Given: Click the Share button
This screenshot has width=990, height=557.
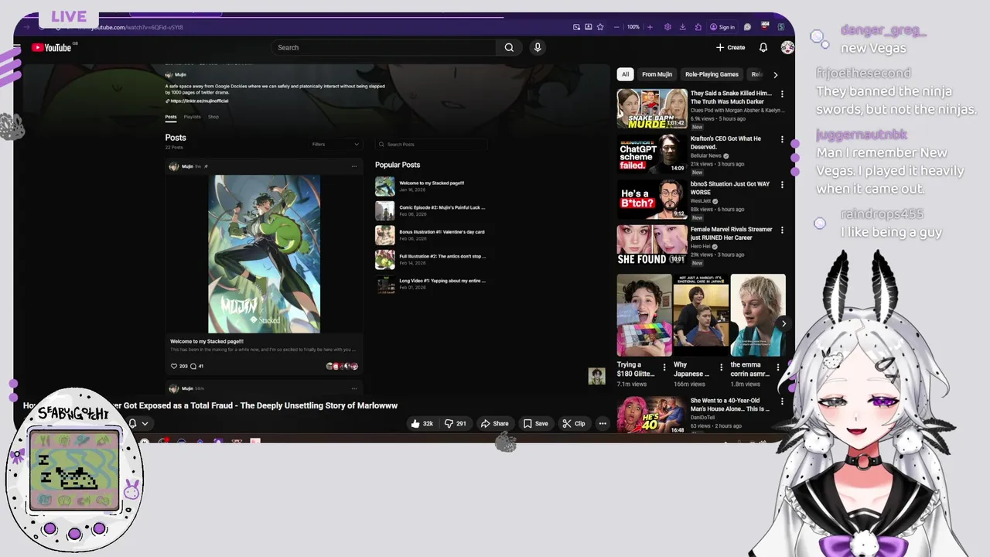Looking at the screenshot, I should coord(494,423).
